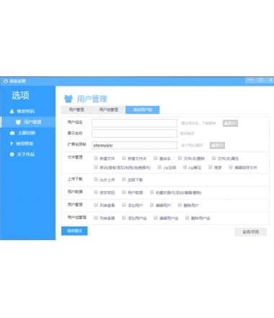
Task: Enable the 移动(复制/剪切/粘贴/拖拽操作) checkbox
Action: (96, 167)
